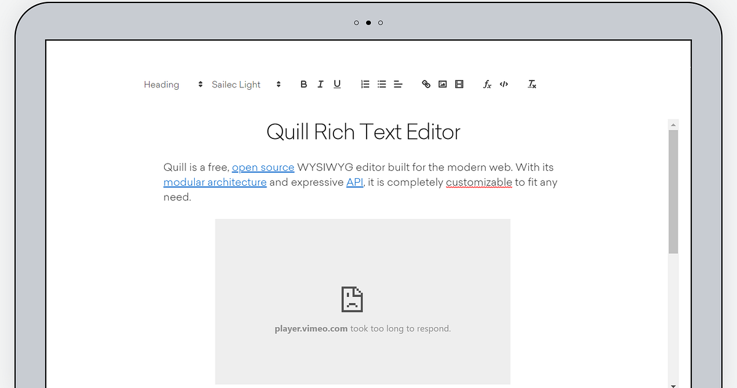
Task: Insert a hyperlink using the link icon
Action: pyautogui.click(x=426, y=84)
